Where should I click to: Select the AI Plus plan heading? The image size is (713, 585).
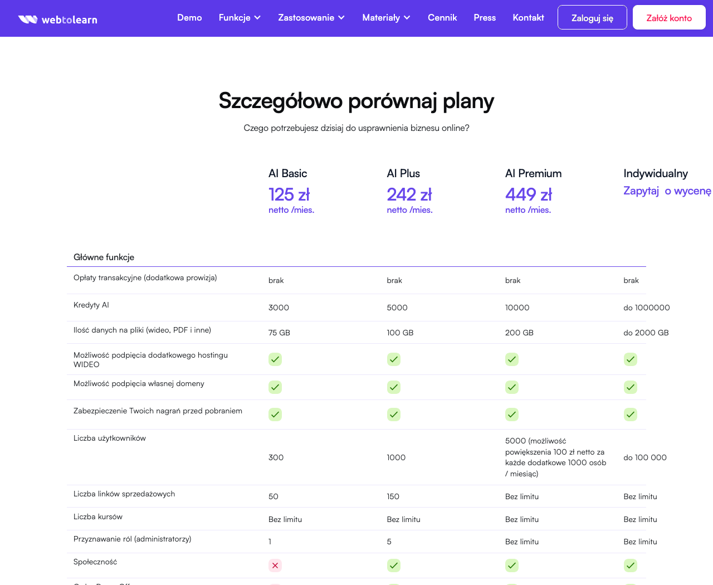(403, 173)
